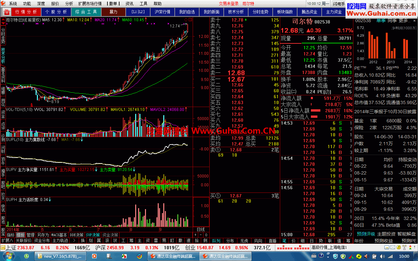Select the SUP决策 template tab
The height and width of the screenshot is (261, 418).
pyautogui.click(x=93, y=235)
